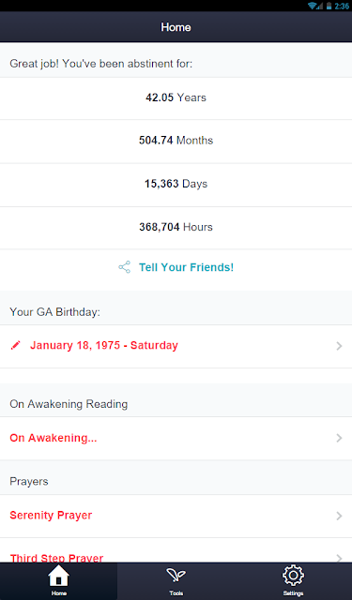Select the January 18, 1975 - Saturday date
The width and height of the screenshot is (352, 600).
point(104,346)
